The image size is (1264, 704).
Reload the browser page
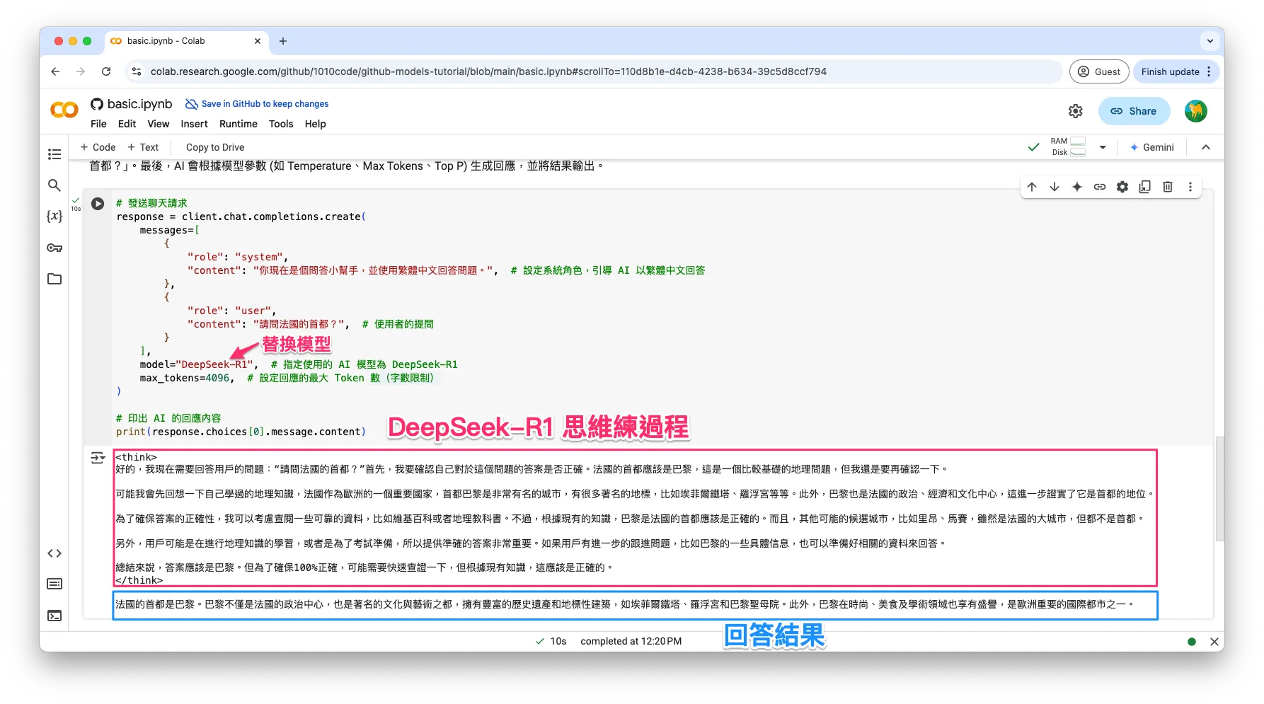coord(106,71)
